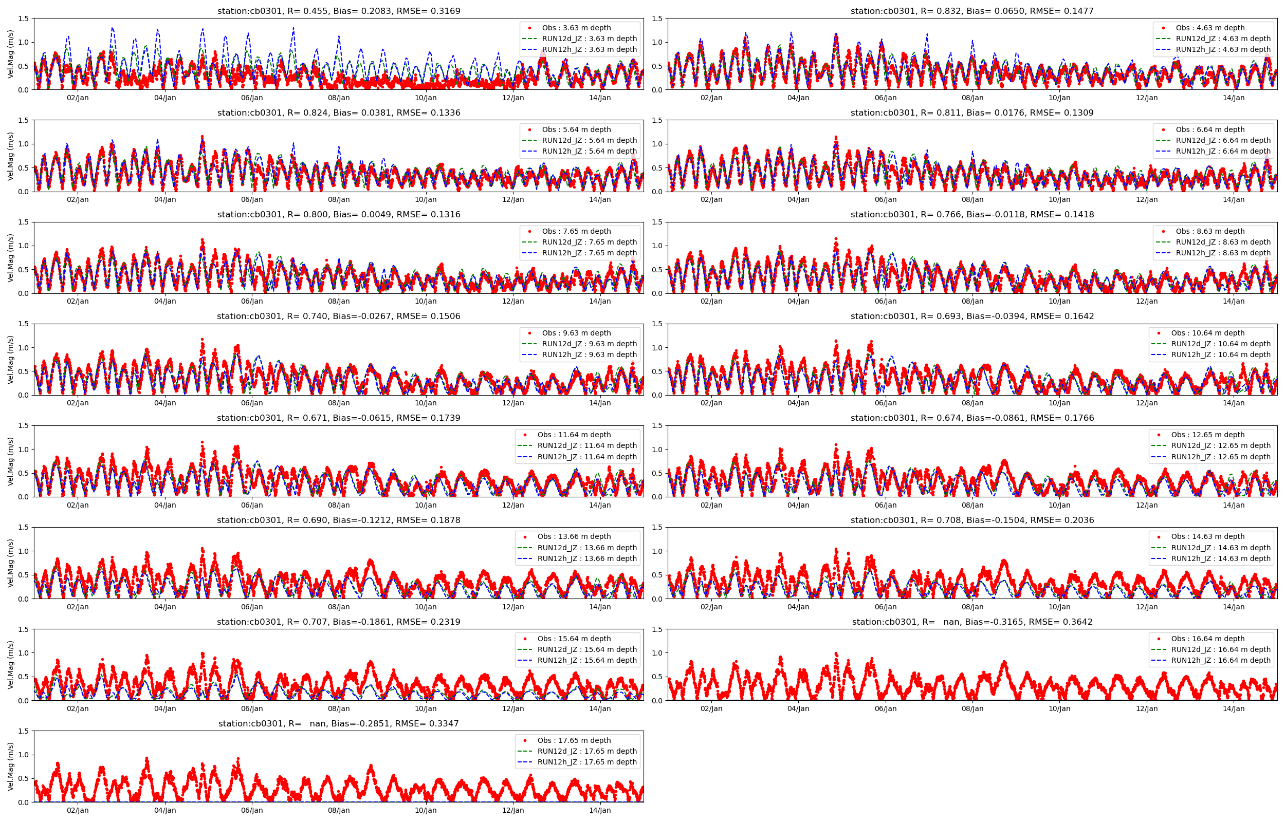Click the title showing Bias=-0.3165
The width and height of the screenshot is (1285, 822).
pos(971,622)
